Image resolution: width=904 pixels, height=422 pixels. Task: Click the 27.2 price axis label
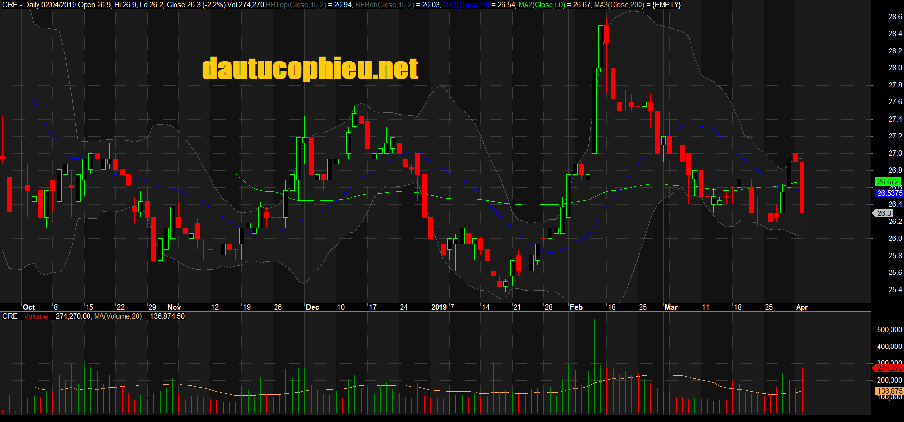[x=895, y=136]
